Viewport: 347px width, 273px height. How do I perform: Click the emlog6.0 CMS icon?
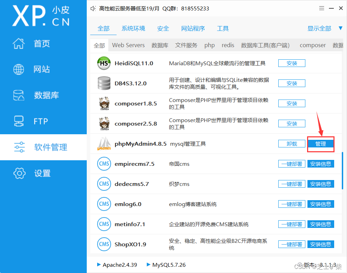(104, 204)
